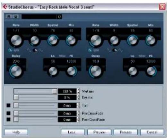Screen dimensions: 167x138
Task: Click the left Rate value 1/1
Action: [16, 31]
